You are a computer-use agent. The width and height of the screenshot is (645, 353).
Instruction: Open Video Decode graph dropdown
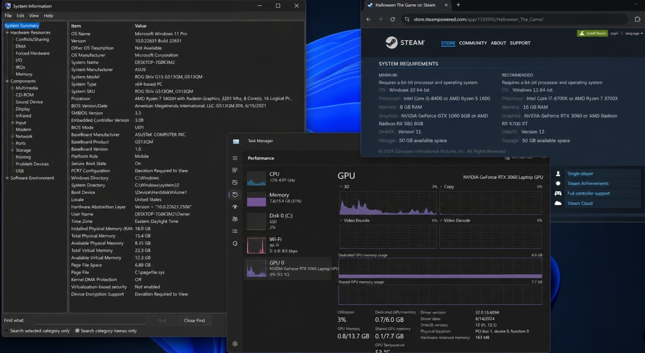[x=441, y=221]
